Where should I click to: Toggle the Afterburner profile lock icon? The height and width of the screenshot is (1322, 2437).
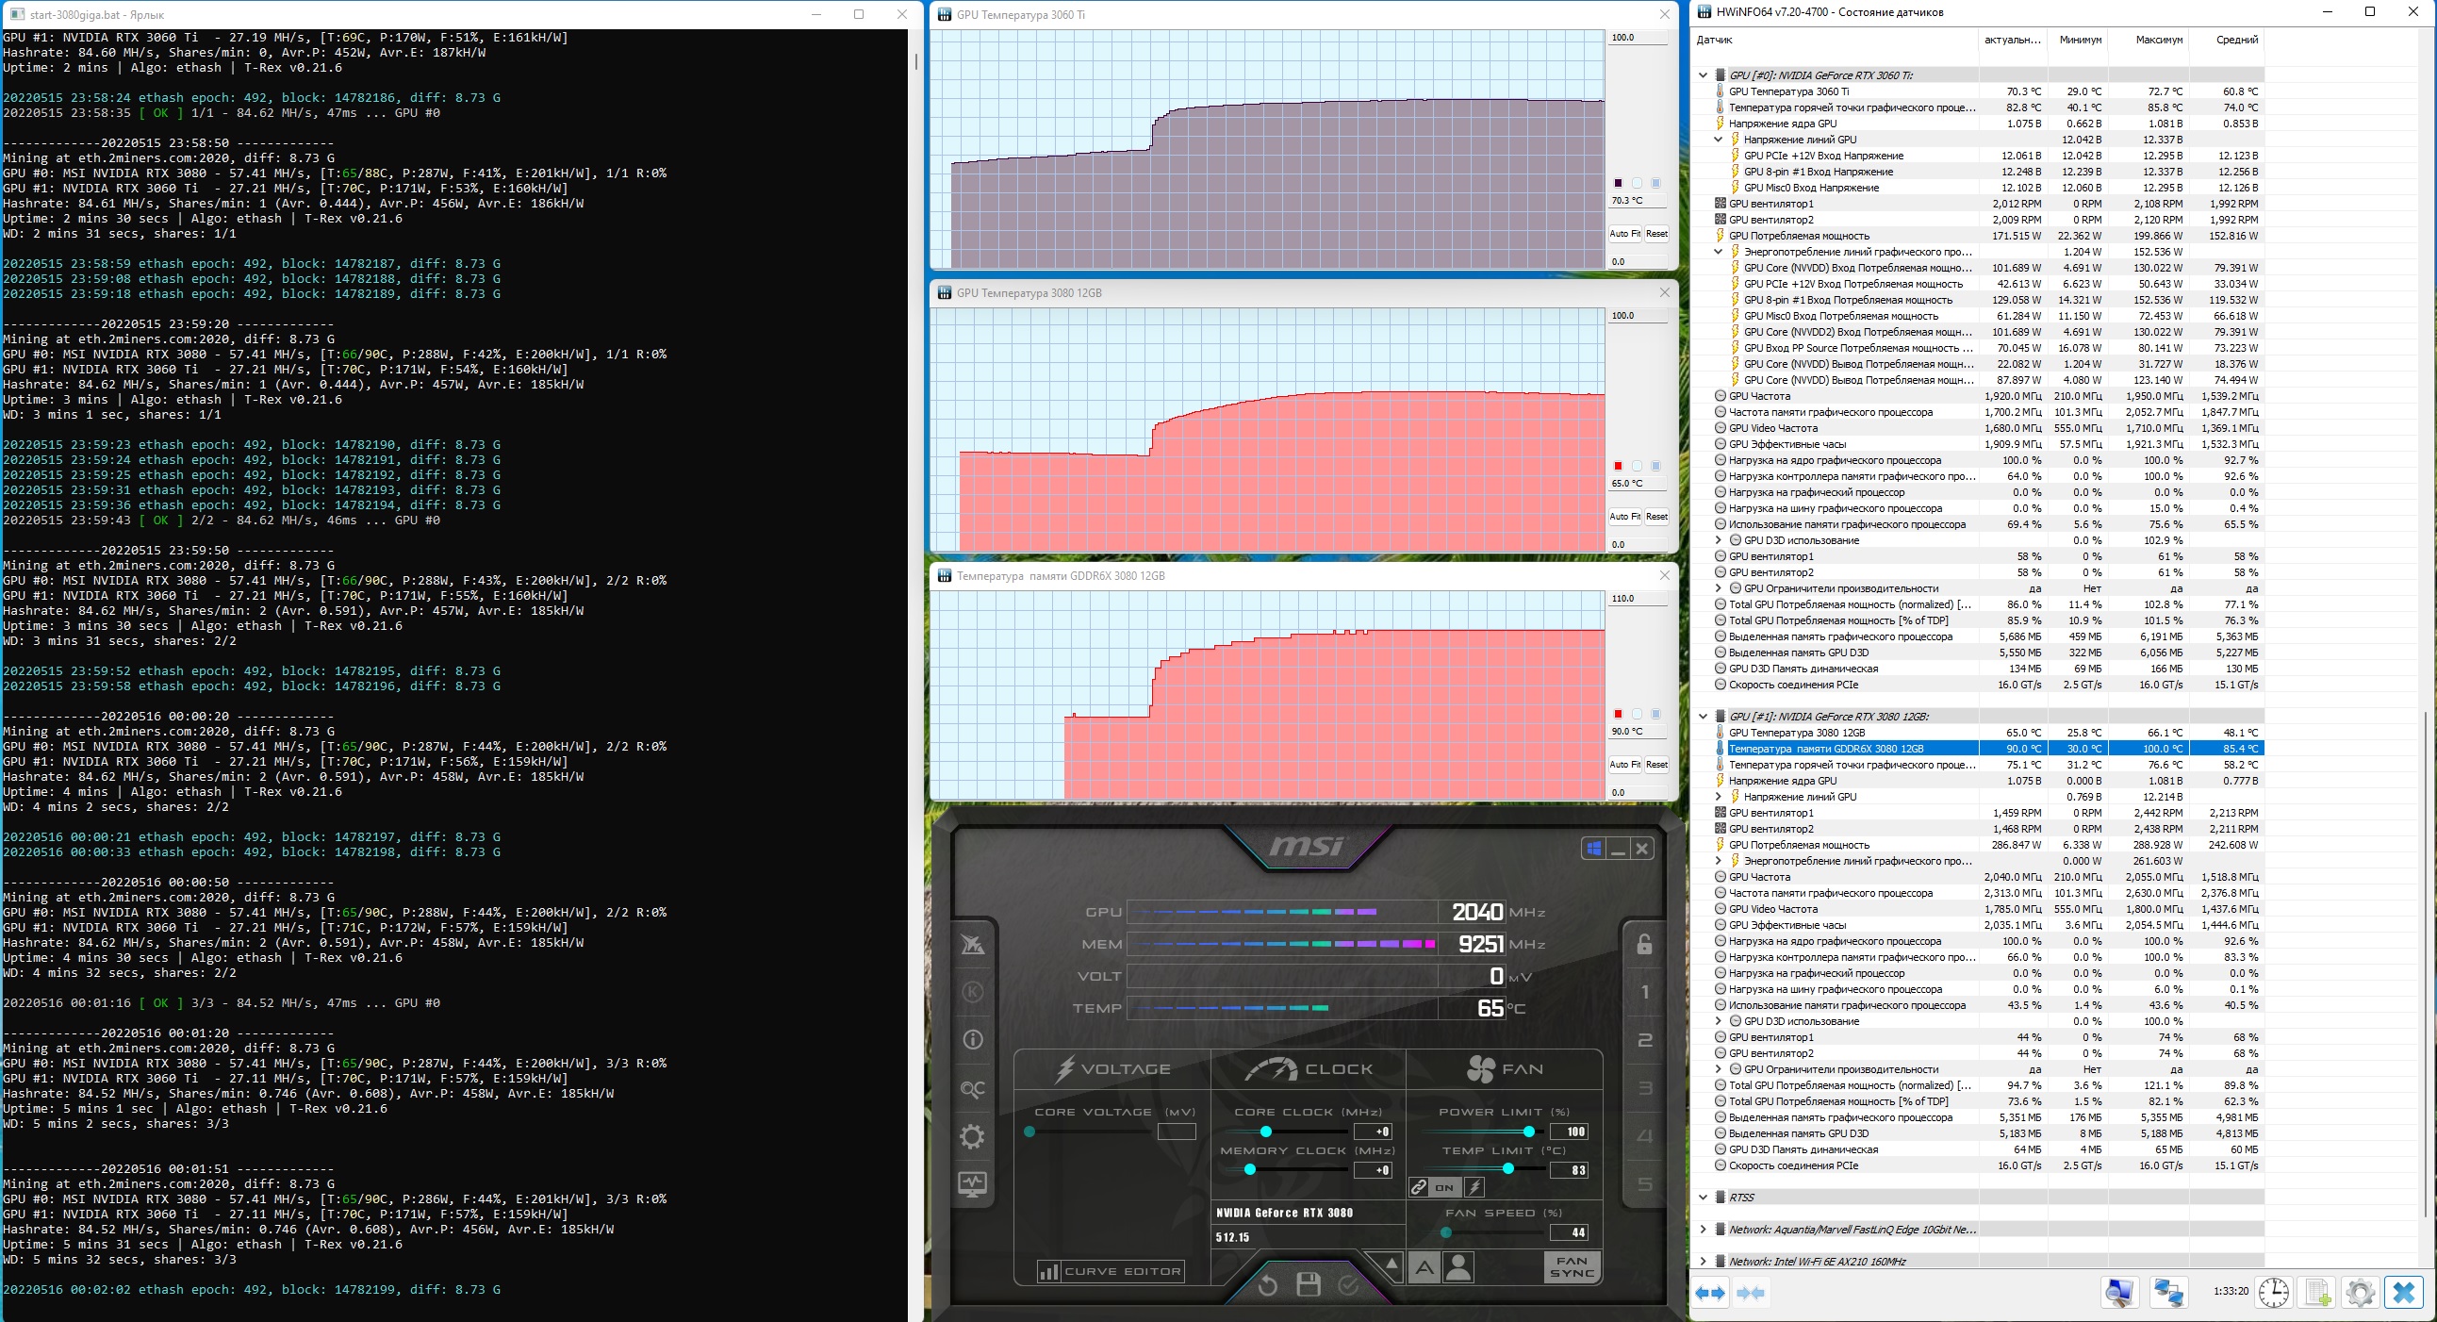point(1645,945)
